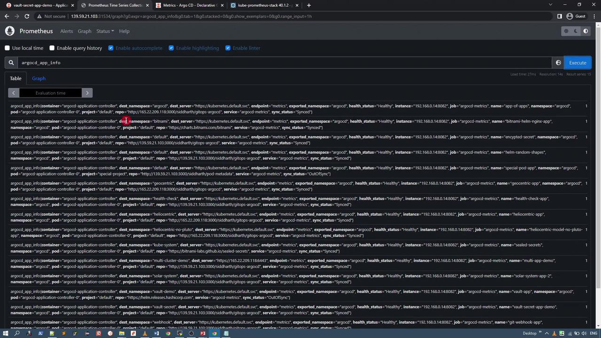Image resolution: width=601 pixels, height=338 pixels.
Task: Open Help in the top navbar
Action: pyautogui.click(x=124, y=31)
